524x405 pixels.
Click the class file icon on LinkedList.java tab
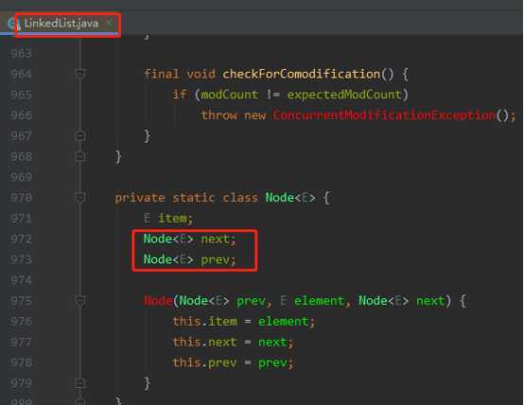pyautogui.click(x=12, y=24)
